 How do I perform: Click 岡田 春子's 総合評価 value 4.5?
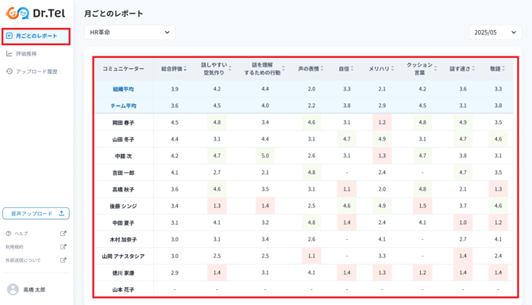175,122
